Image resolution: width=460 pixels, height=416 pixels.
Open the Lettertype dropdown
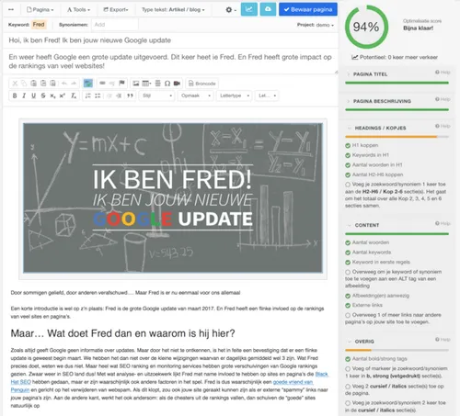click(235, 96)
